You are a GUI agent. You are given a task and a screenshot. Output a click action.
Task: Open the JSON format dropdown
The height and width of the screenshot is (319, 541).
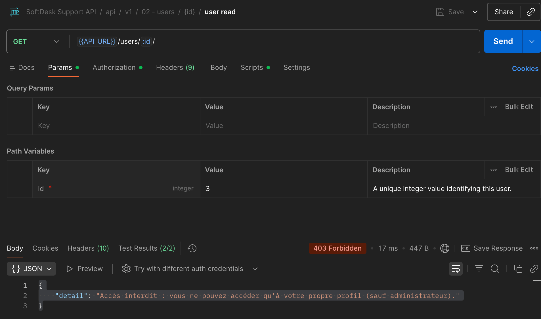31,269
